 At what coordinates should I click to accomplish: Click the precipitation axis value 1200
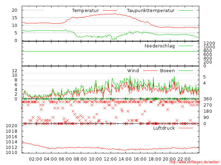click(x=209, y=43)
